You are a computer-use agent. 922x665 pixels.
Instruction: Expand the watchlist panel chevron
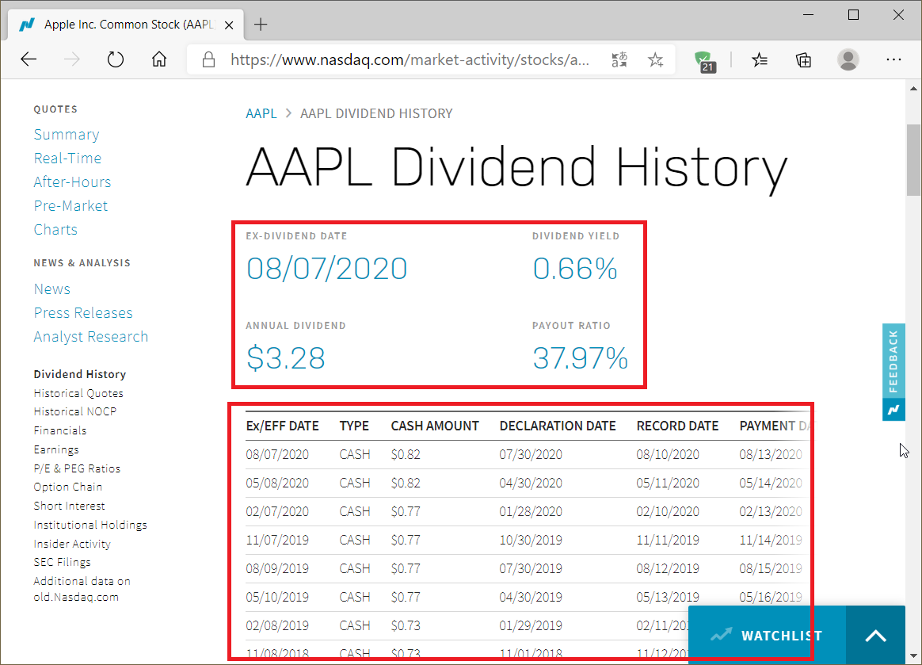click(x=875, y=636)
